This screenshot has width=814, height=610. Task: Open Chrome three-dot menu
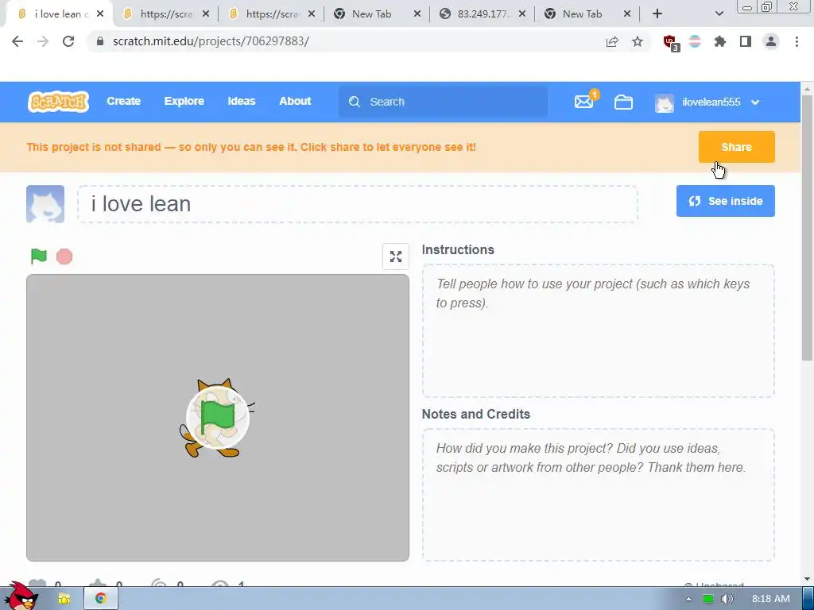coord(797,41)
